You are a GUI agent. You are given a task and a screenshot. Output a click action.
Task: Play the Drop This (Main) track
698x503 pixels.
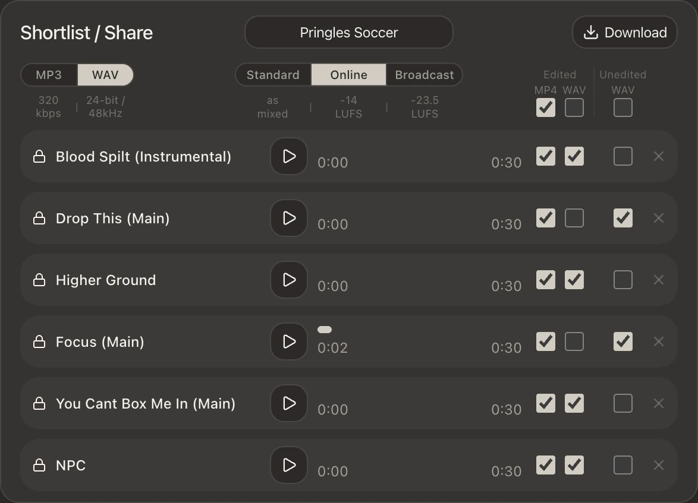[x=289, y=218]
